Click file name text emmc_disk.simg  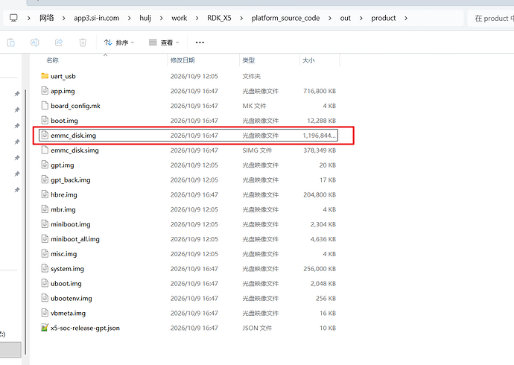click(74, 150)
